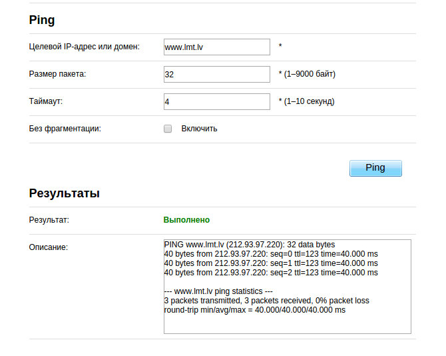Click the "Без фрагментации" label
446x356 pixels.
(65, 129)
